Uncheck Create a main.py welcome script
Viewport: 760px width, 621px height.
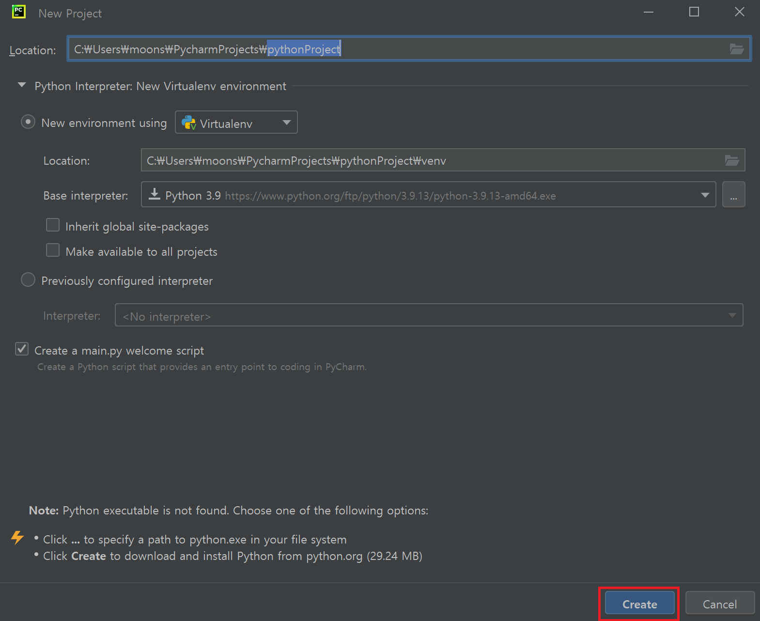22,349
